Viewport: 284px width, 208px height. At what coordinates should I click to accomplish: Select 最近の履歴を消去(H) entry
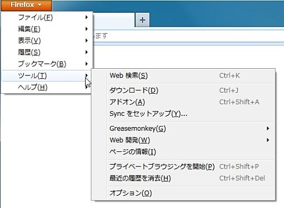(191, 178)
